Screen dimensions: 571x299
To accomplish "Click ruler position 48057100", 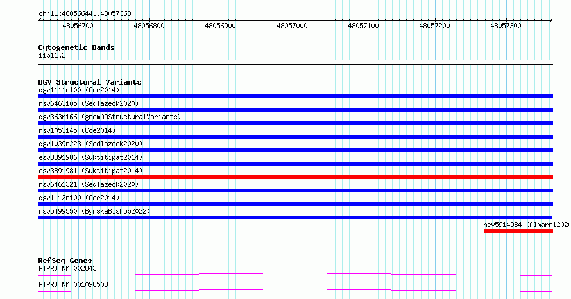I will 363,26.
